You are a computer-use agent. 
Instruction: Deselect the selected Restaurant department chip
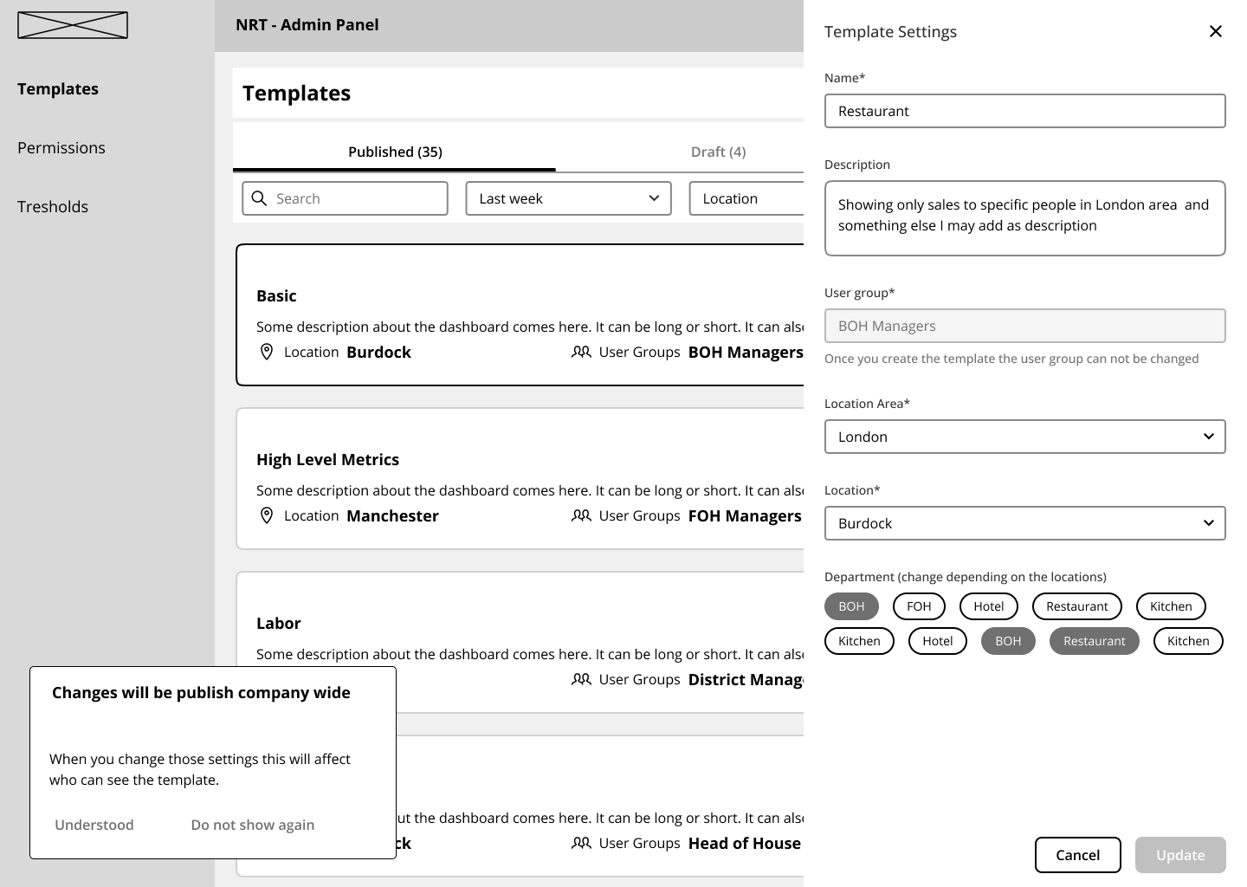click(x=1094, y=641)
